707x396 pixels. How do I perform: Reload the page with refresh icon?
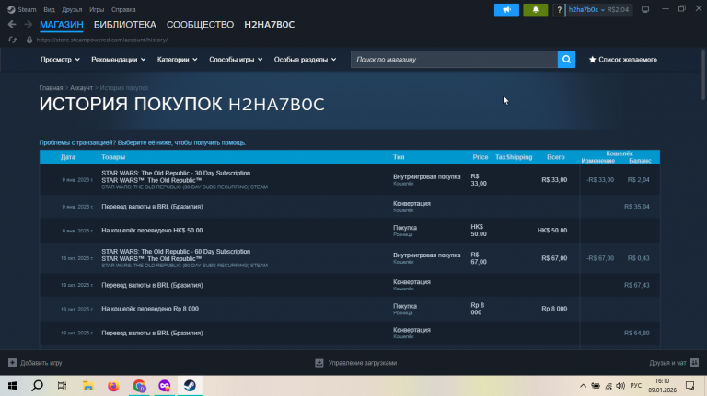(x=12, y=40)
